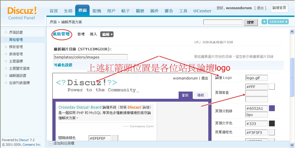Open the SITEMAP dropdown button
295x148 pixels.
click(278, 22)
